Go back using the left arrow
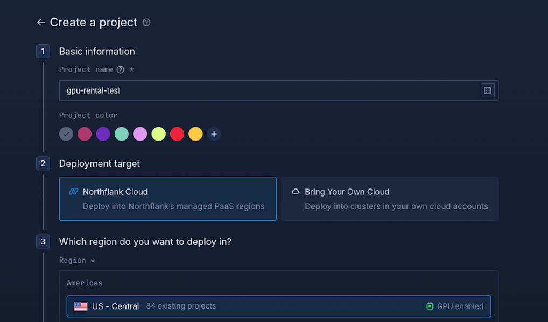 (x=41, y=23)
